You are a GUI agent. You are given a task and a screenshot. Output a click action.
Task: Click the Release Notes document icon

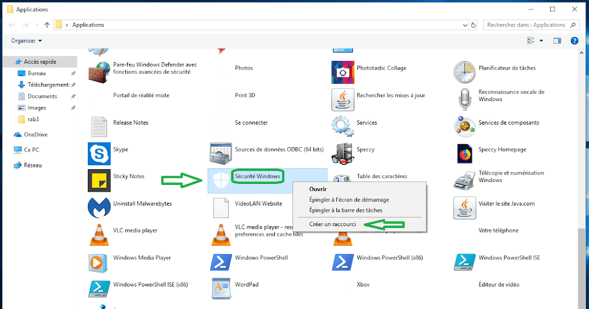click(99, 127)
